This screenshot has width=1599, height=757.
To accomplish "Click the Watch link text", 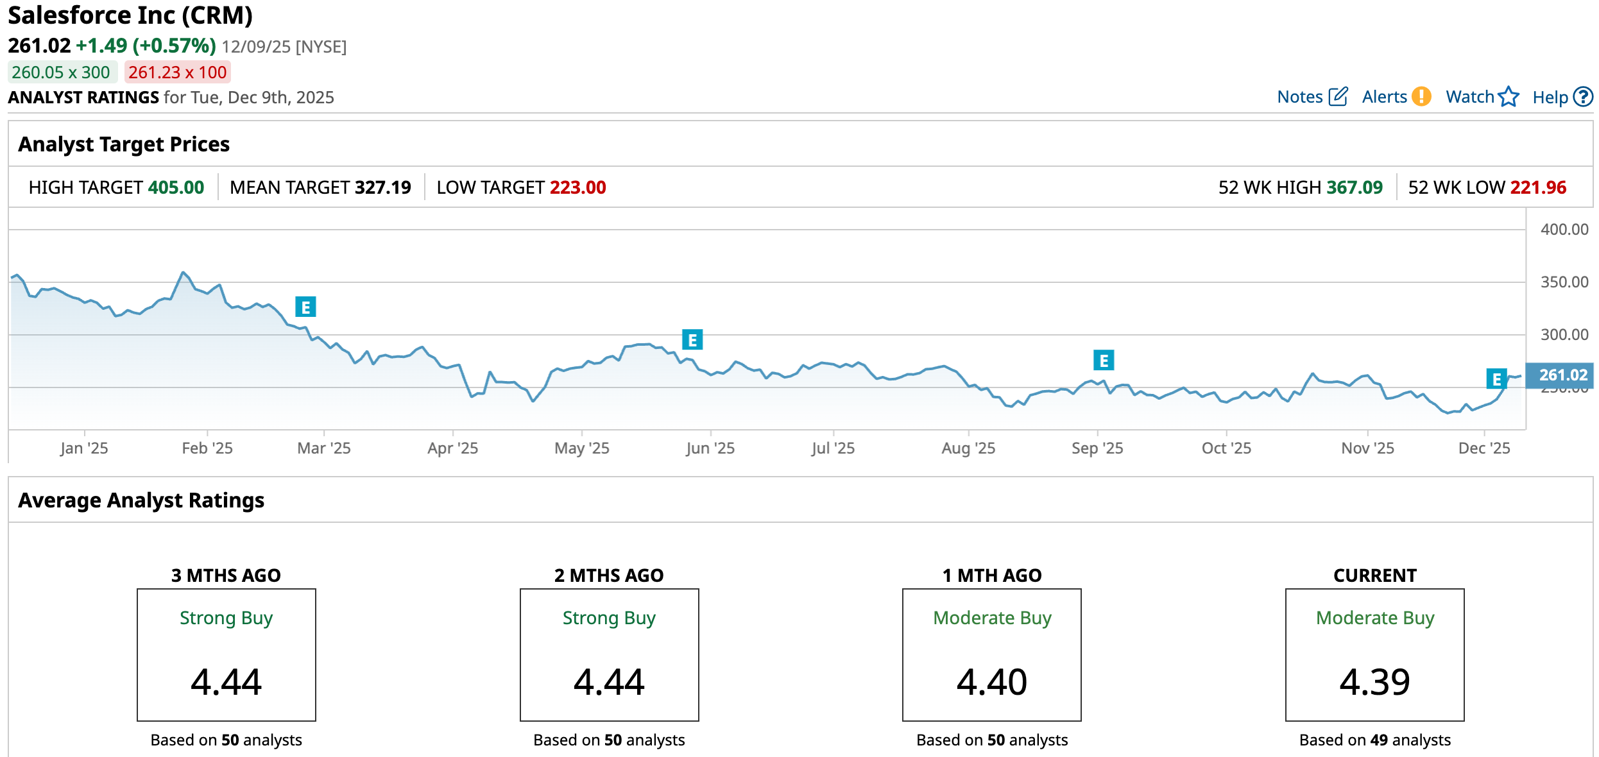I will 1469,97.
